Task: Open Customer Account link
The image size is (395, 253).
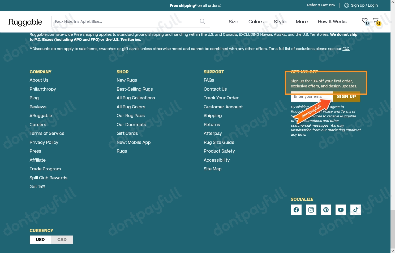Action: click(223, 107)
